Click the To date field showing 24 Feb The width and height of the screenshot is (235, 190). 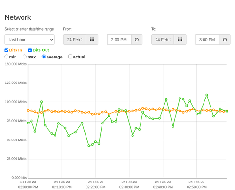pos(163,40)
